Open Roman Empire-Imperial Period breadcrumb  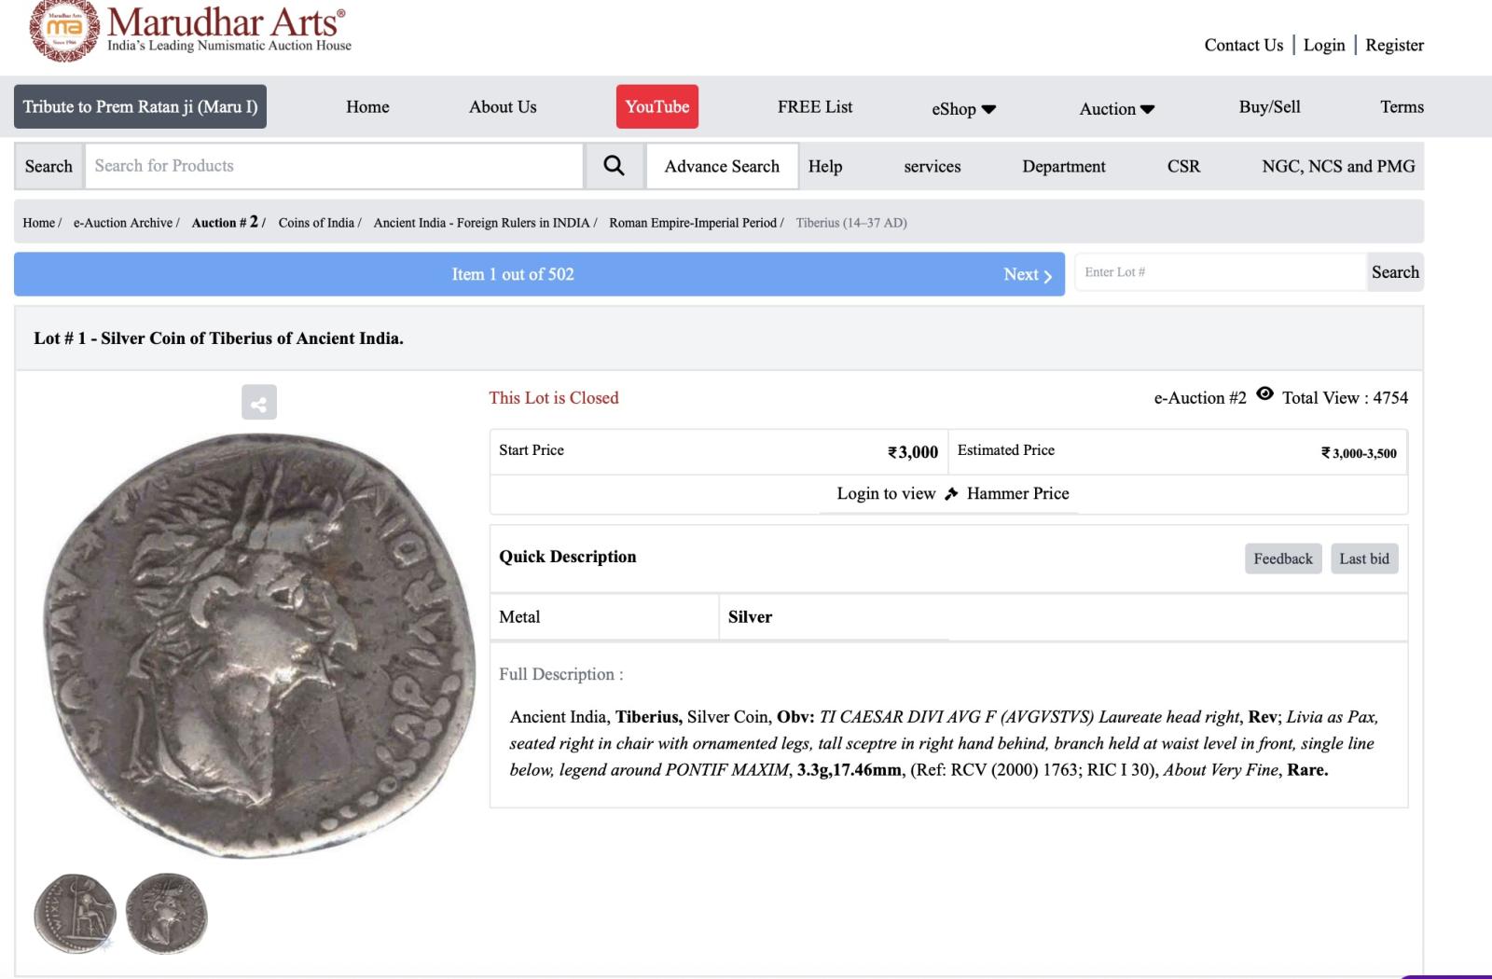pyautogui.click(x=693, y=223)
